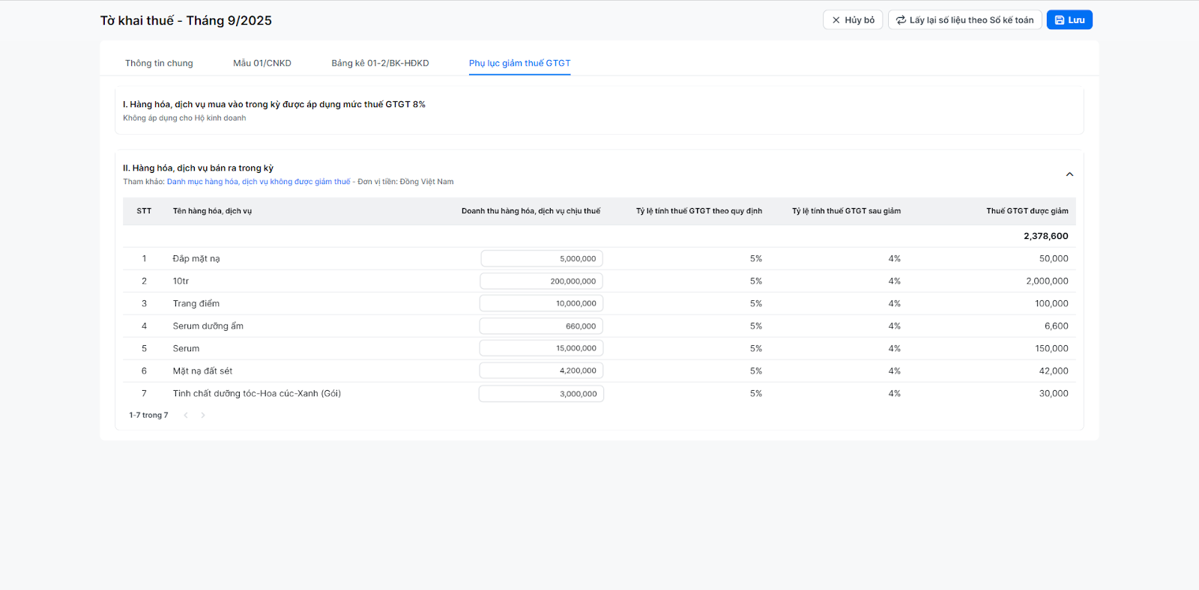
Task: Edit revenue field for Đắp mặt nạ
Action: click(x=541, y=259)
